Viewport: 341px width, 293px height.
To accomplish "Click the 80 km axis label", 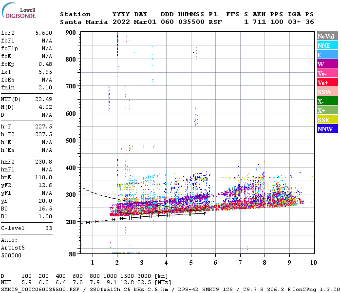I will pos(72,254).
